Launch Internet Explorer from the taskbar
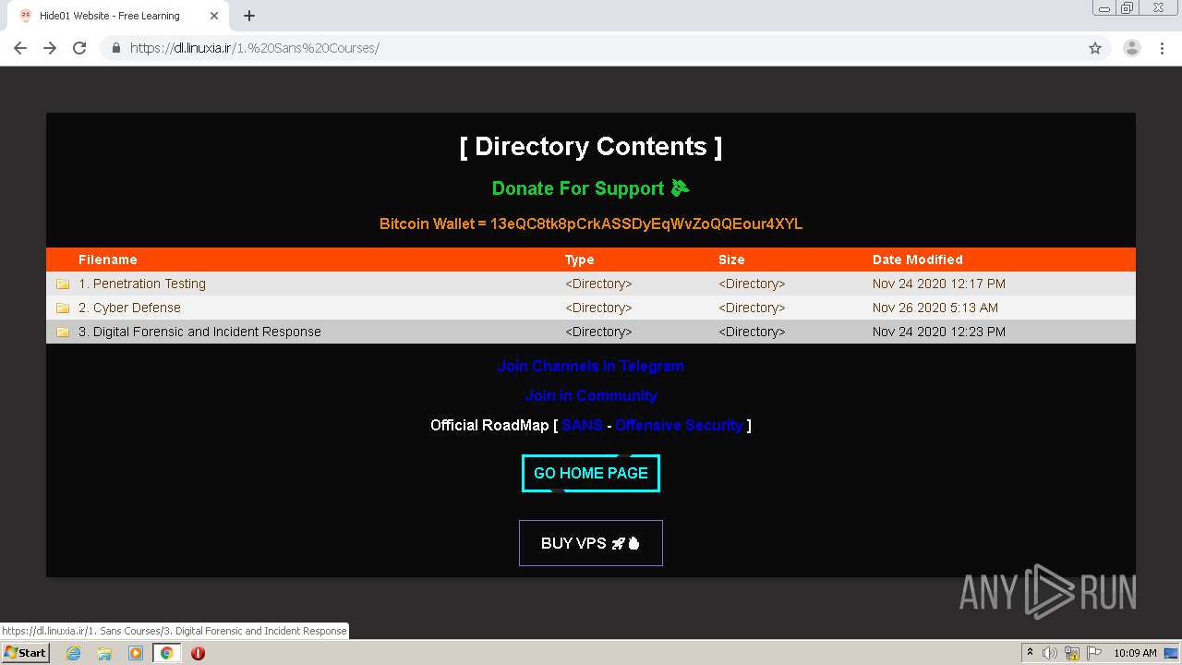Image resolution: width=1182 pixels, height=665 pixels. 73,653
